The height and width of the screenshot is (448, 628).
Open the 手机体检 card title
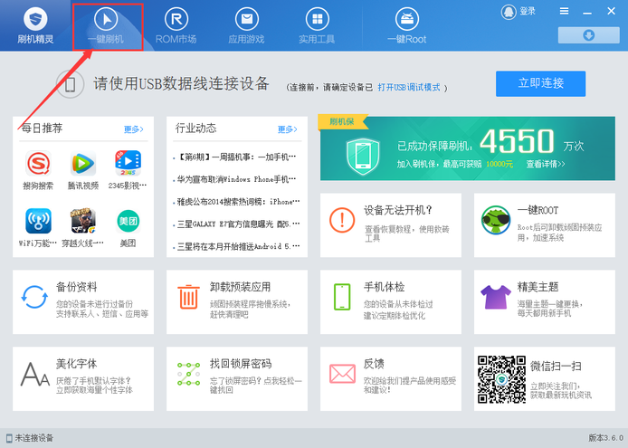coord(384,287)
